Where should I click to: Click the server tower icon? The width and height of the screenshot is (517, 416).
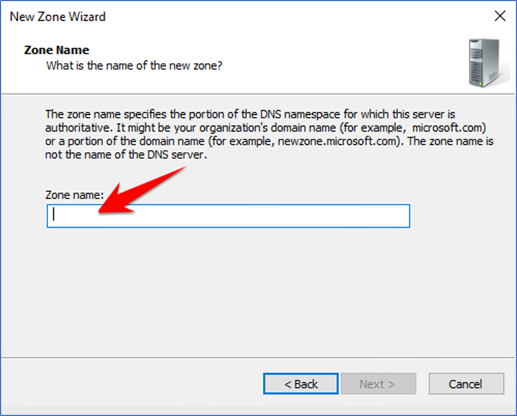tap(485, 63)
